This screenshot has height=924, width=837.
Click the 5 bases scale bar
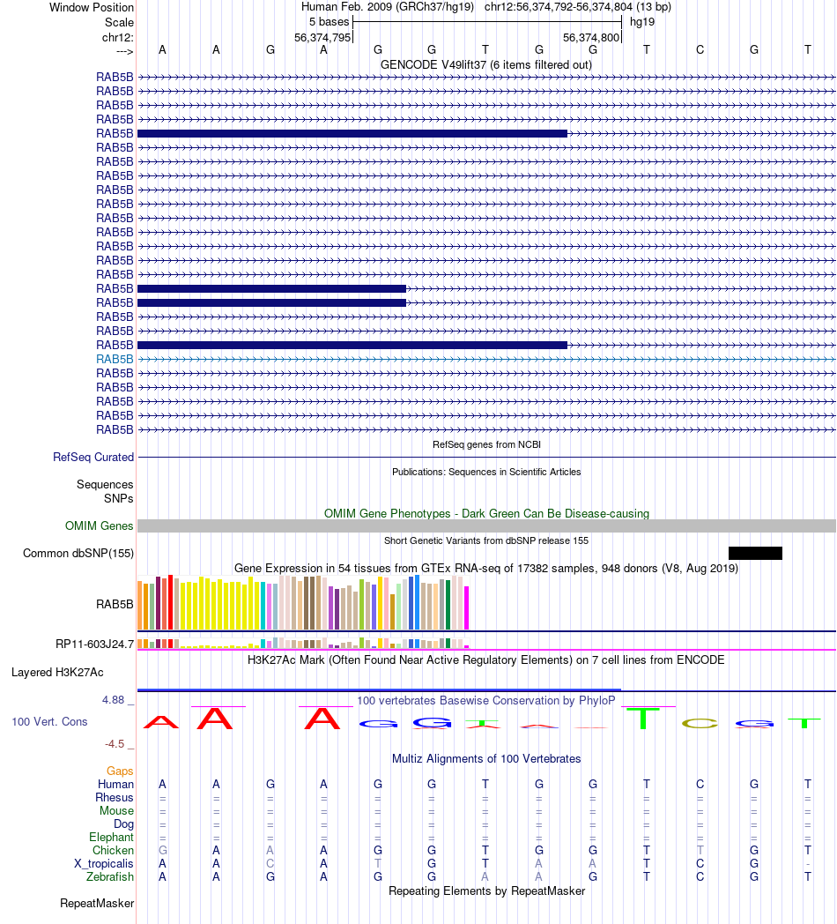(486, 22)
